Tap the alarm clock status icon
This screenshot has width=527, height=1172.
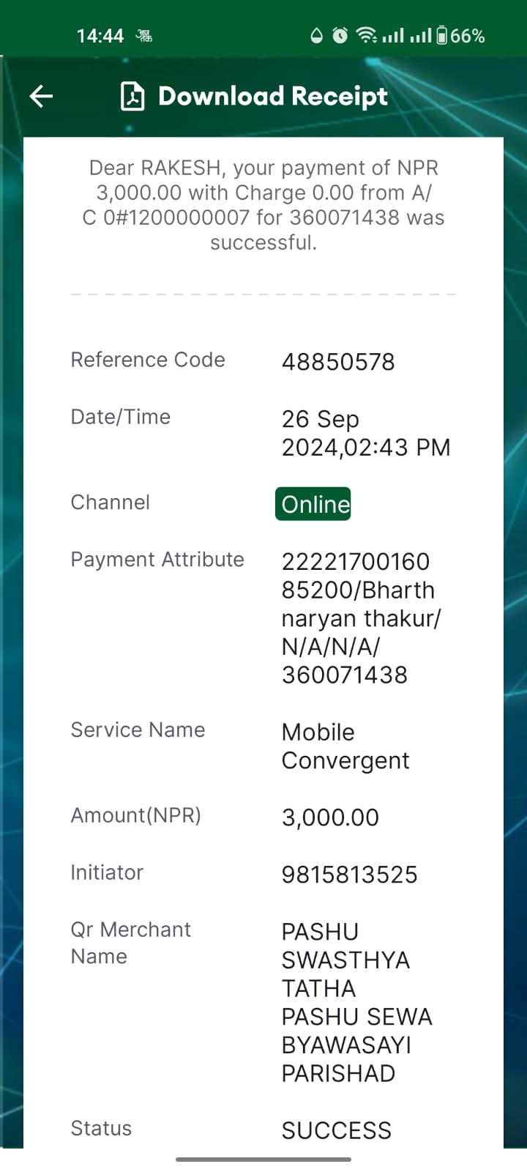[x=340, y=35]
